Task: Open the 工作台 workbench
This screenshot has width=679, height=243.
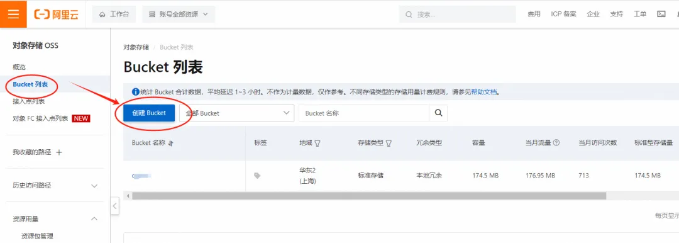Action: [114, 14]
